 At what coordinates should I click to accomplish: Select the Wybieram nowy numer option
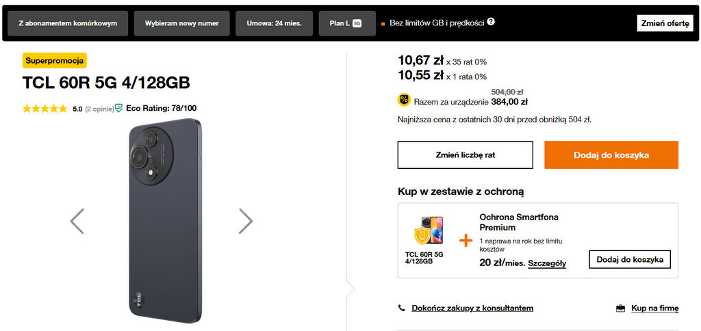182,23
